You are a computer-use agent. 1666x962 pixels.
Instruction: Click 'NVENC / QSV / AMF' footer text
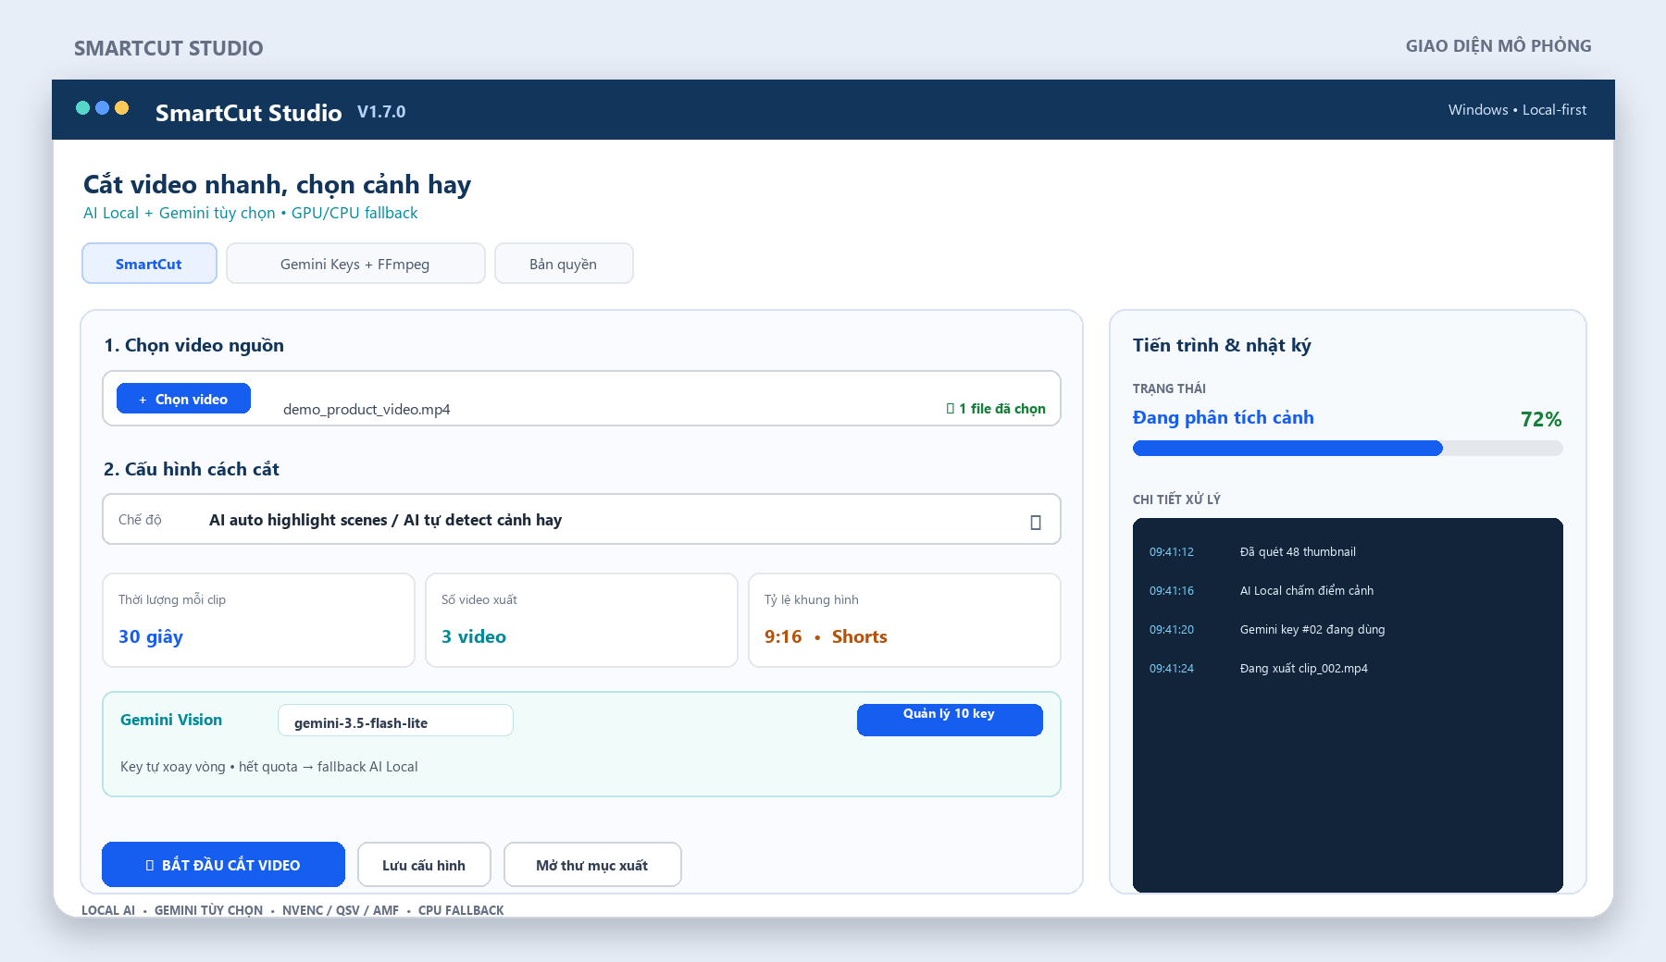(x=341, y=910)
